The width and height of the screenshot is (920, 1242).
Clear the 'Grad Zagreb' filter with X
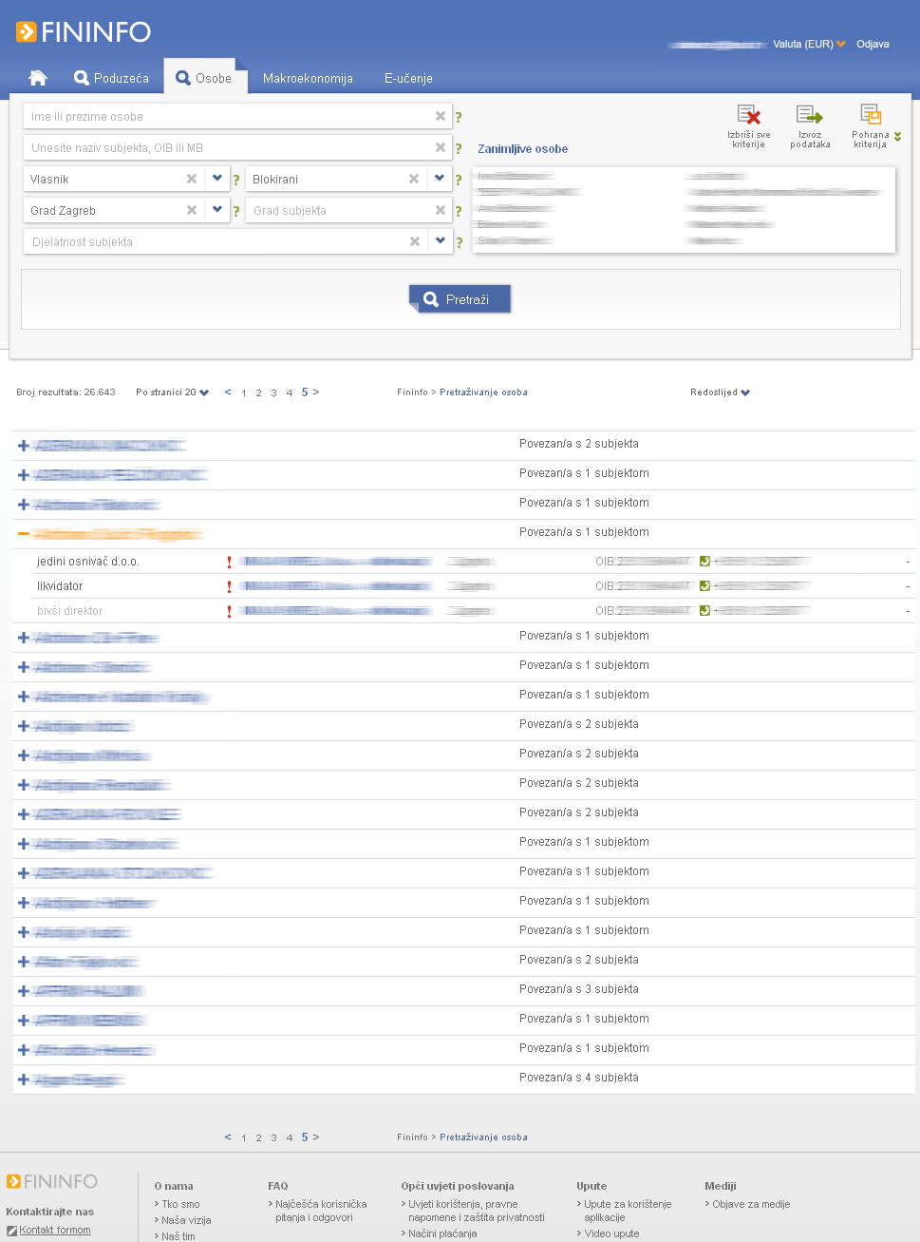coord(192,211)
